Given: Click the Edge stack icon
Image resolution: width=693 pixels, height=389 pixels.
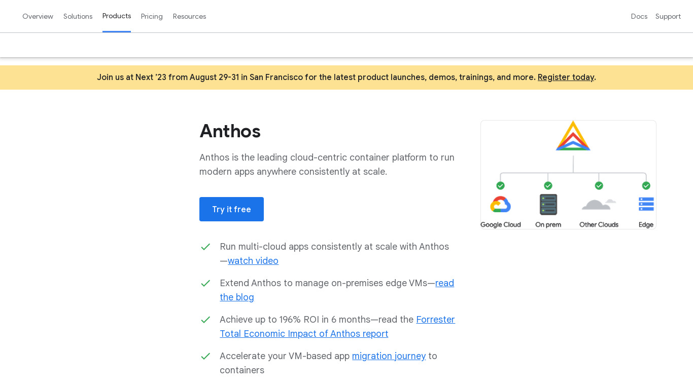Looking at the screenshot, I should click(646, 204).
